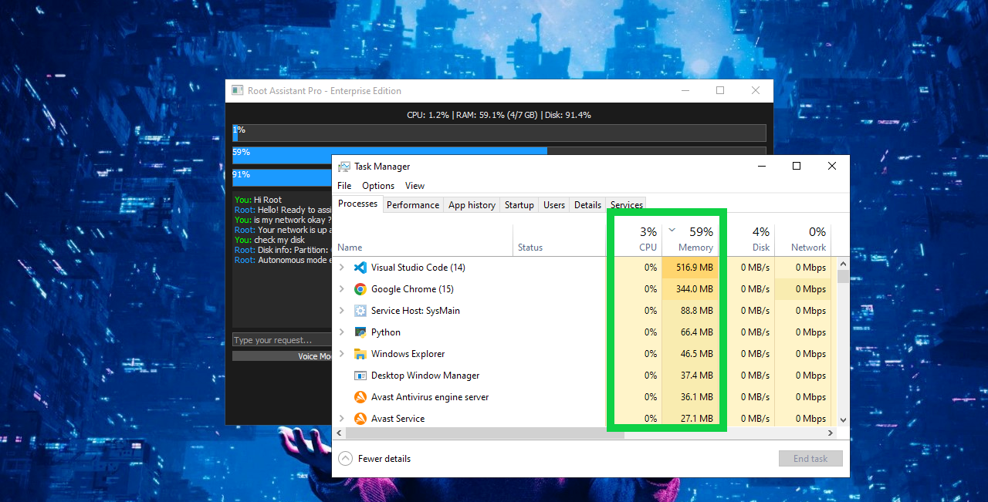Sort processes by the Disk column header

[x=746, y=240]
